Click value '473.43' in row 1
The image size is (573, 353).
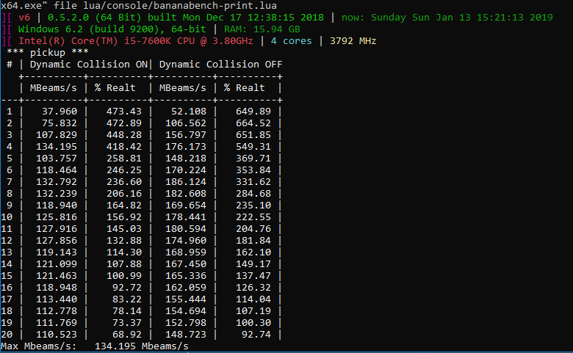[x=124, y=112]
